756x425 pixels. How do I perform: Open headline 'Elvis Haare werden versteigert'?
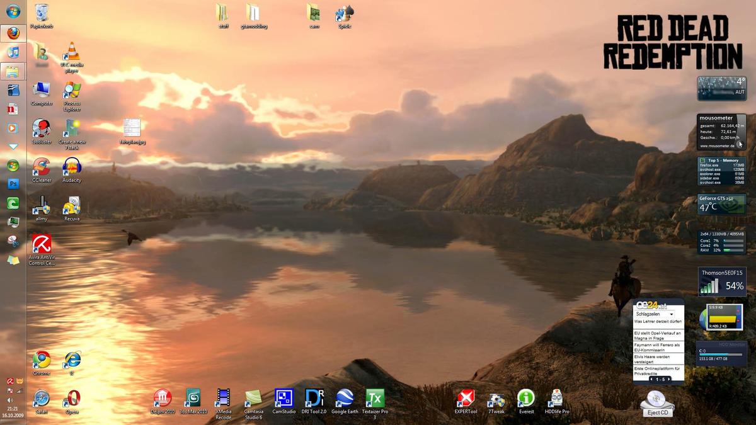pos(658,359)
